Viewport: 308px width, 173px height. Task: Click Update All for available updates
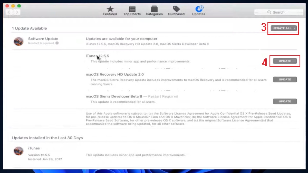click(x=282, y=28)
